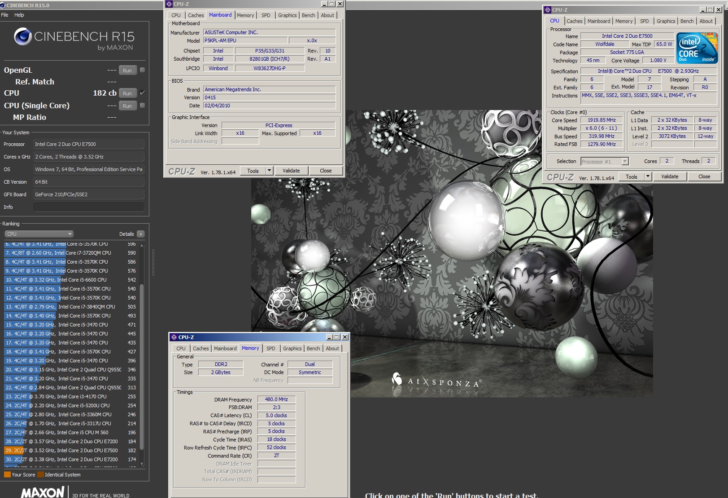Click DRAM Frequency value 480.0 MHz
728x498 pixels.
pyautogui.click(x=276, y=399)
